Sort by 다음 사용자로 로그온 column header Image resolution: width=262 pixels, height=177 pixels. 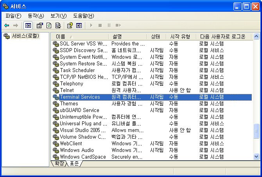pos(224,36)
